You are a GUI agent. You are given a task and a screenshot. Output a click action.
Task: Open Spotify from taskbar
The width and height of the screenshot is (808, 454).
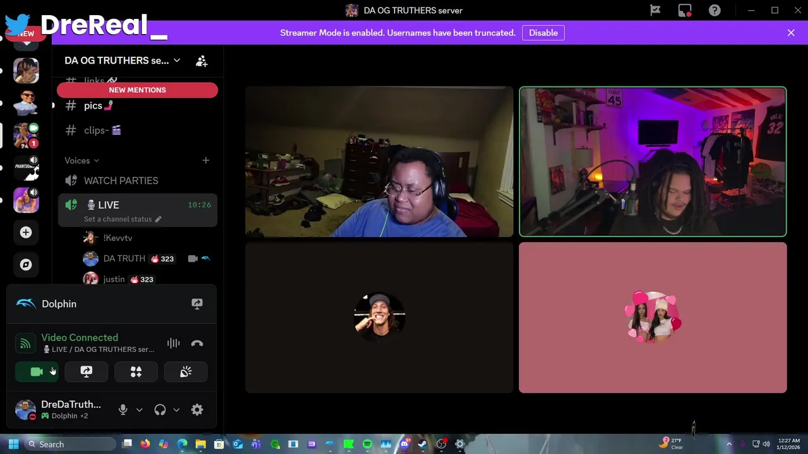(367, 445)
